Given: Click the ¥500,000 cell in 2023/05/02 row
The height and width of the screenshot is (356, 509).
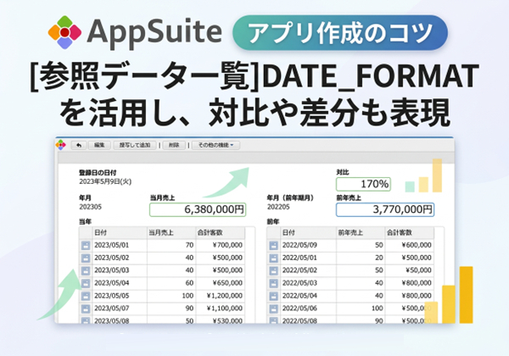Looking at the screenshot, I should (221, 258).
